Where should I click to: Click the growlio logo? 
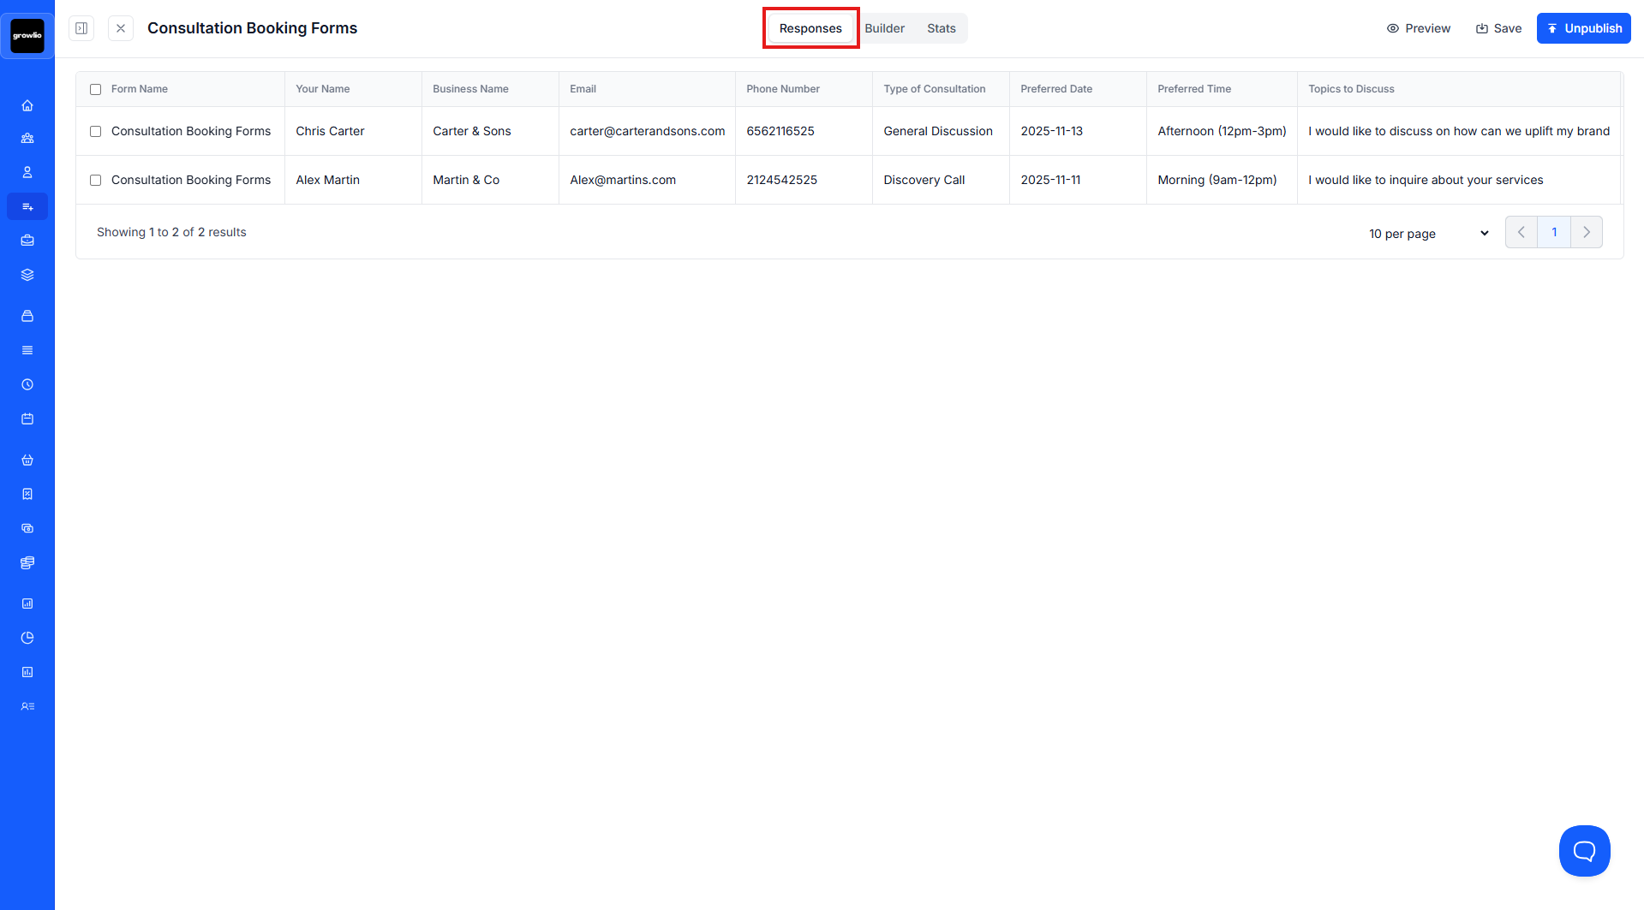click(x=27, y=35)
